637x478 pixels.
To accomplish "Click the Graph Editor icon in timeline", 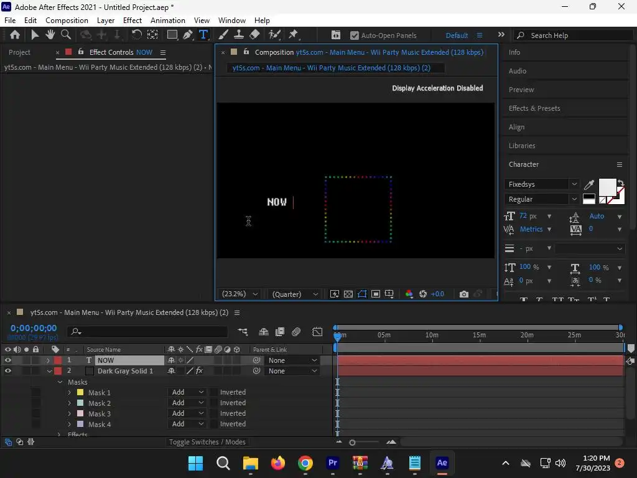I will pos(317,332).
